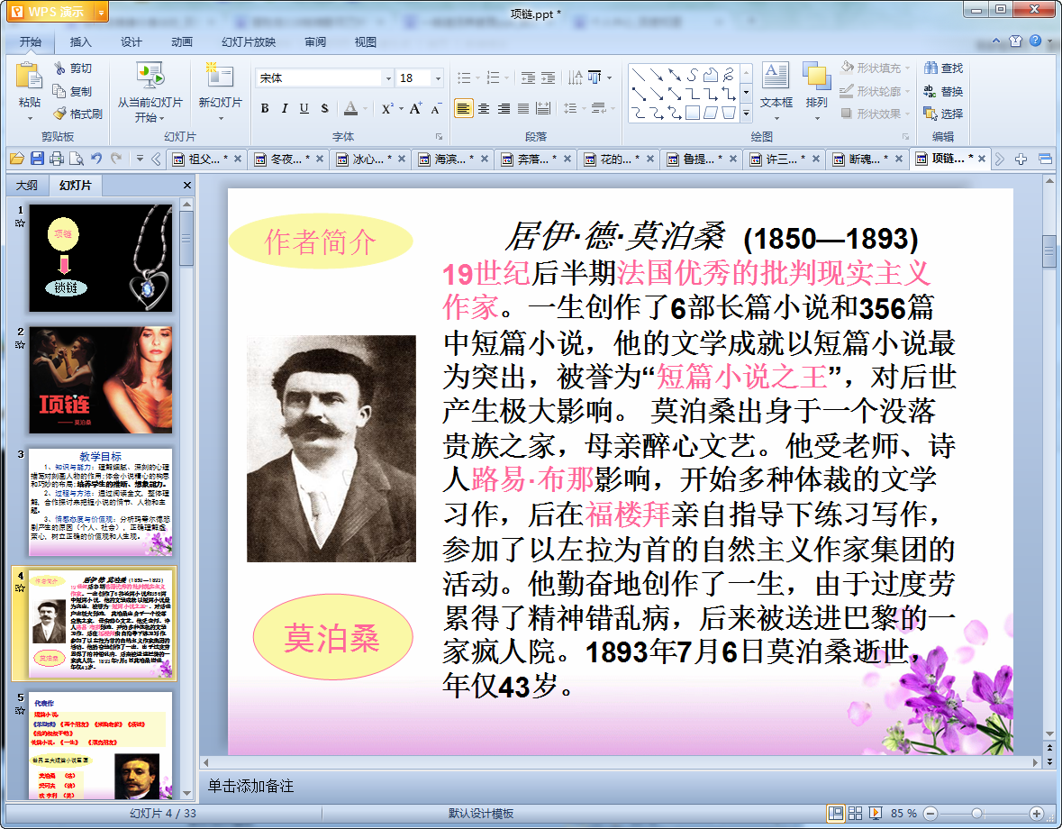The height and width of the screenshot is (829, 1062).
Task: Open the Find (查找) tool
Action: (942, 68)
